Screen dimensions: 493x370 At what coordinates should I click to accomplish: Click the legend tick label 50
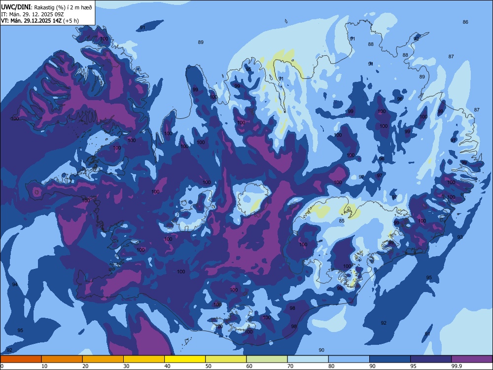(x=209, y=366)
